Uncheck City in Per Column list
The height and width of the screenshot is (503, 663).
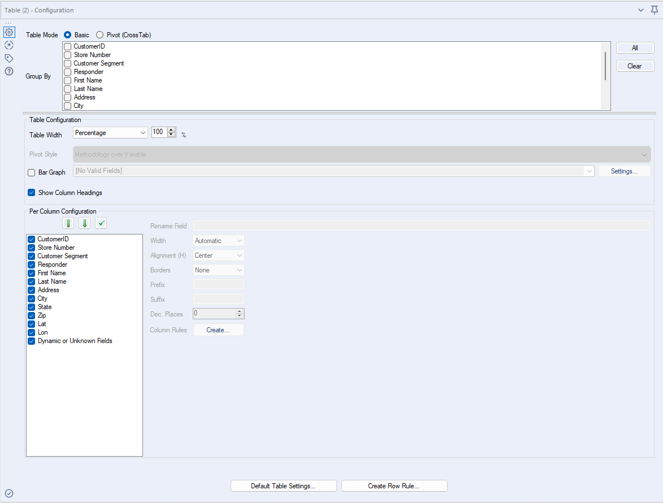click(x=31, y=298)
